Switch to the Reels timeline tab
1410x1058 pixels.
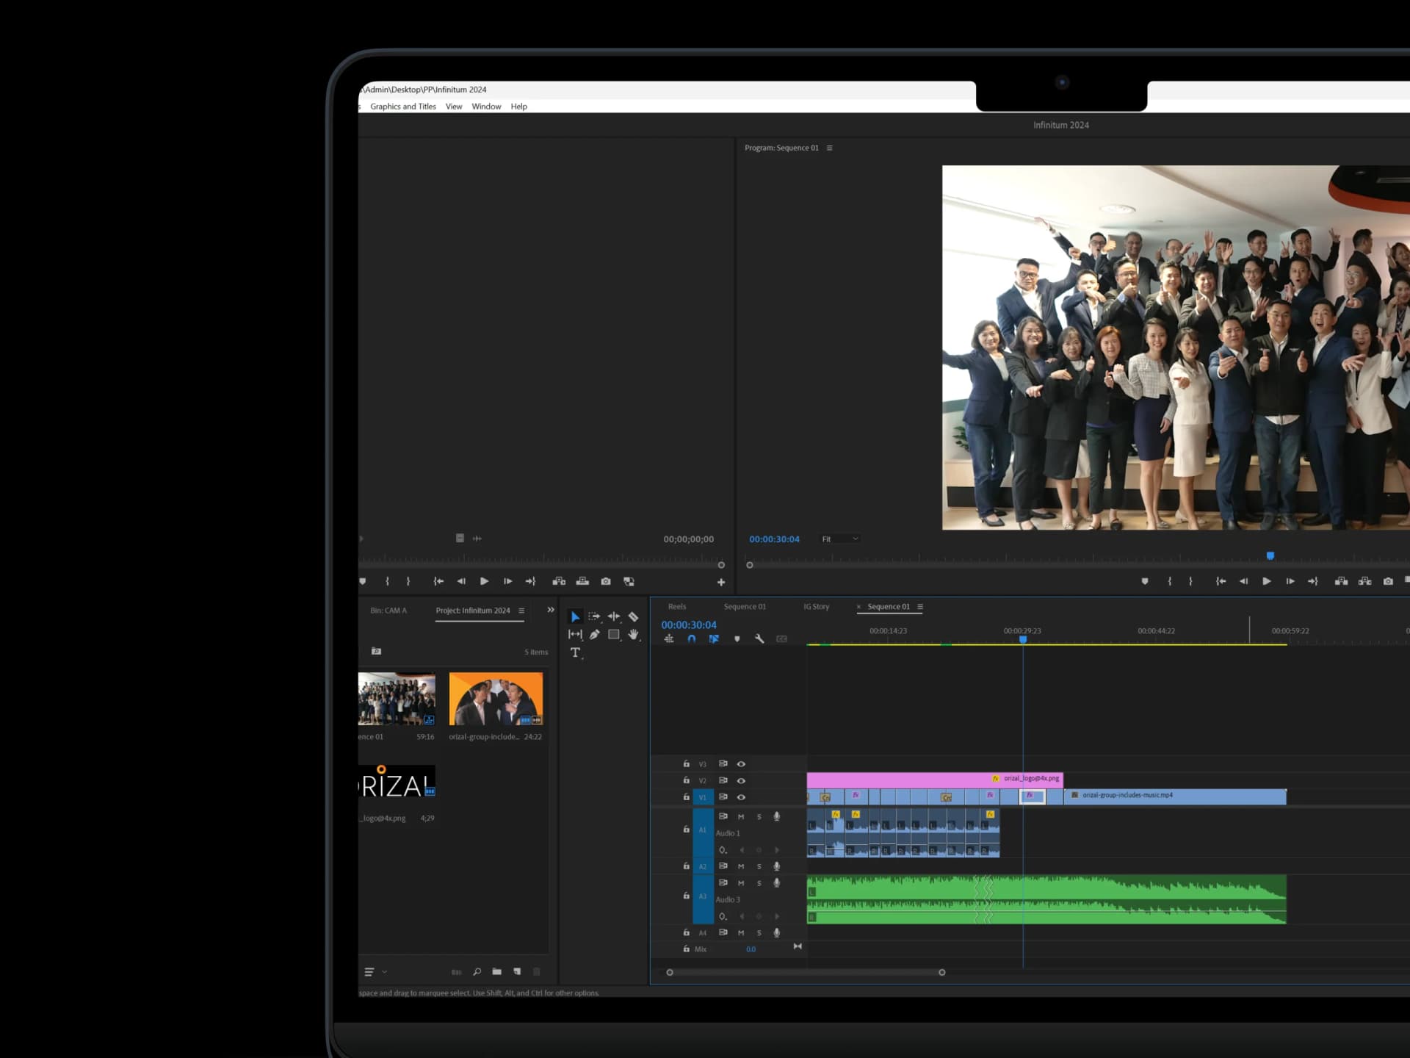pos(677,607)
